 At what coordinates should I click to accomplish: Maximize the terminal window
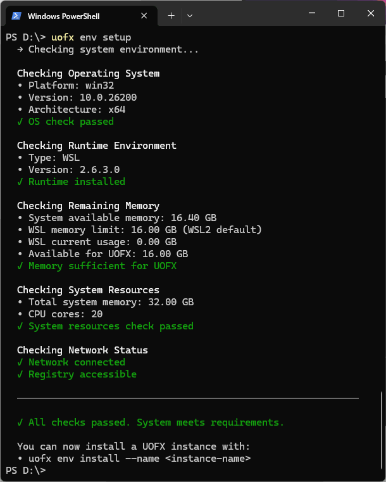pos(341,13)
